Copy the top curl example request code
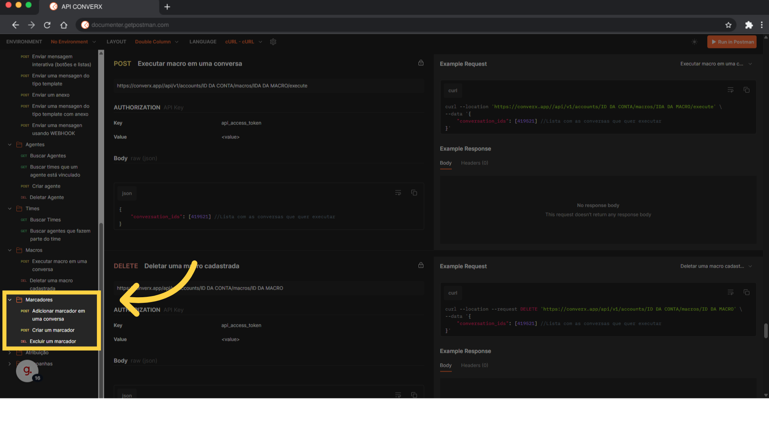The height and width of the screenshot is (432, 769). coord(747,90)
